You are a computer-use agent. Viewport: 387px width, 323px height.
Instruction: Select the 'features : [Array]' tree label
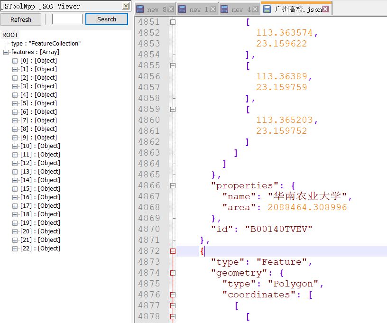pos(35,52)
